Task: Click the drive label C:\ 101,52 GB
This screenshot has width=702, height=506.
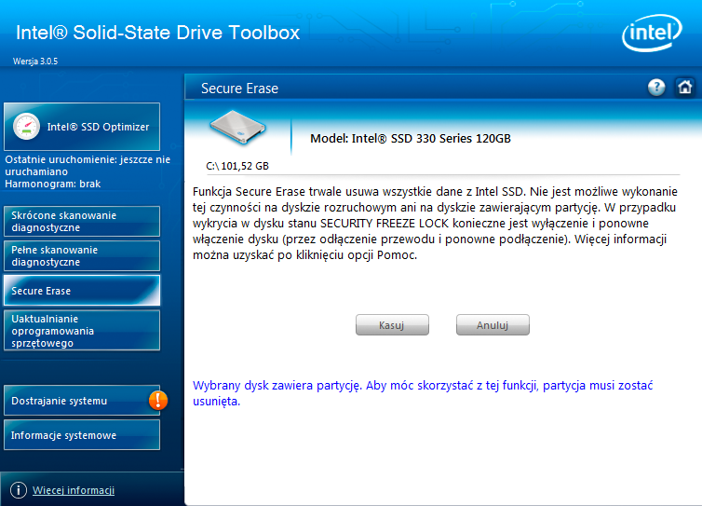Action: (237, 166)
